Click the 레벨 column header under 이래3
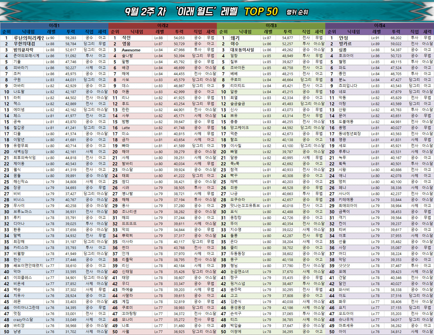The image size is (434, 335). point(268,32)
